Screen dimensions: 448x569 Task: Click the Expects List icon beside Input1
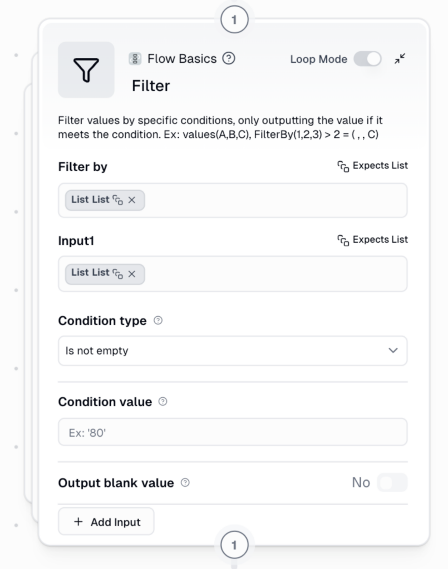[343, 240]
